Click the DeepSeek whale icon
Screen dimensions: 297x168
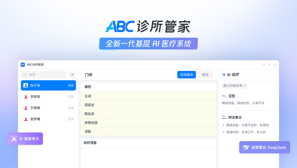point(246,147)
